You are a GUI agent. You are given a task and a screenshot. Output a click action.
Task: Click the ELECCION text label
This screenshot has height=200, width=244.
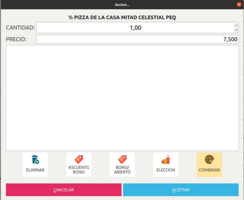pos(166,170)
